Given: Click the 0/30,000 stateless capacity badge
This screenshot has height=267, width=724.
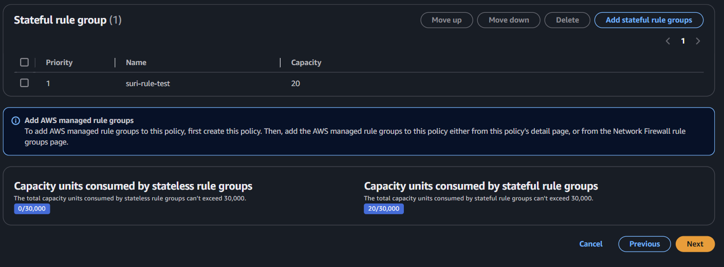Looking at the screenshot, I should coord(32,209).
